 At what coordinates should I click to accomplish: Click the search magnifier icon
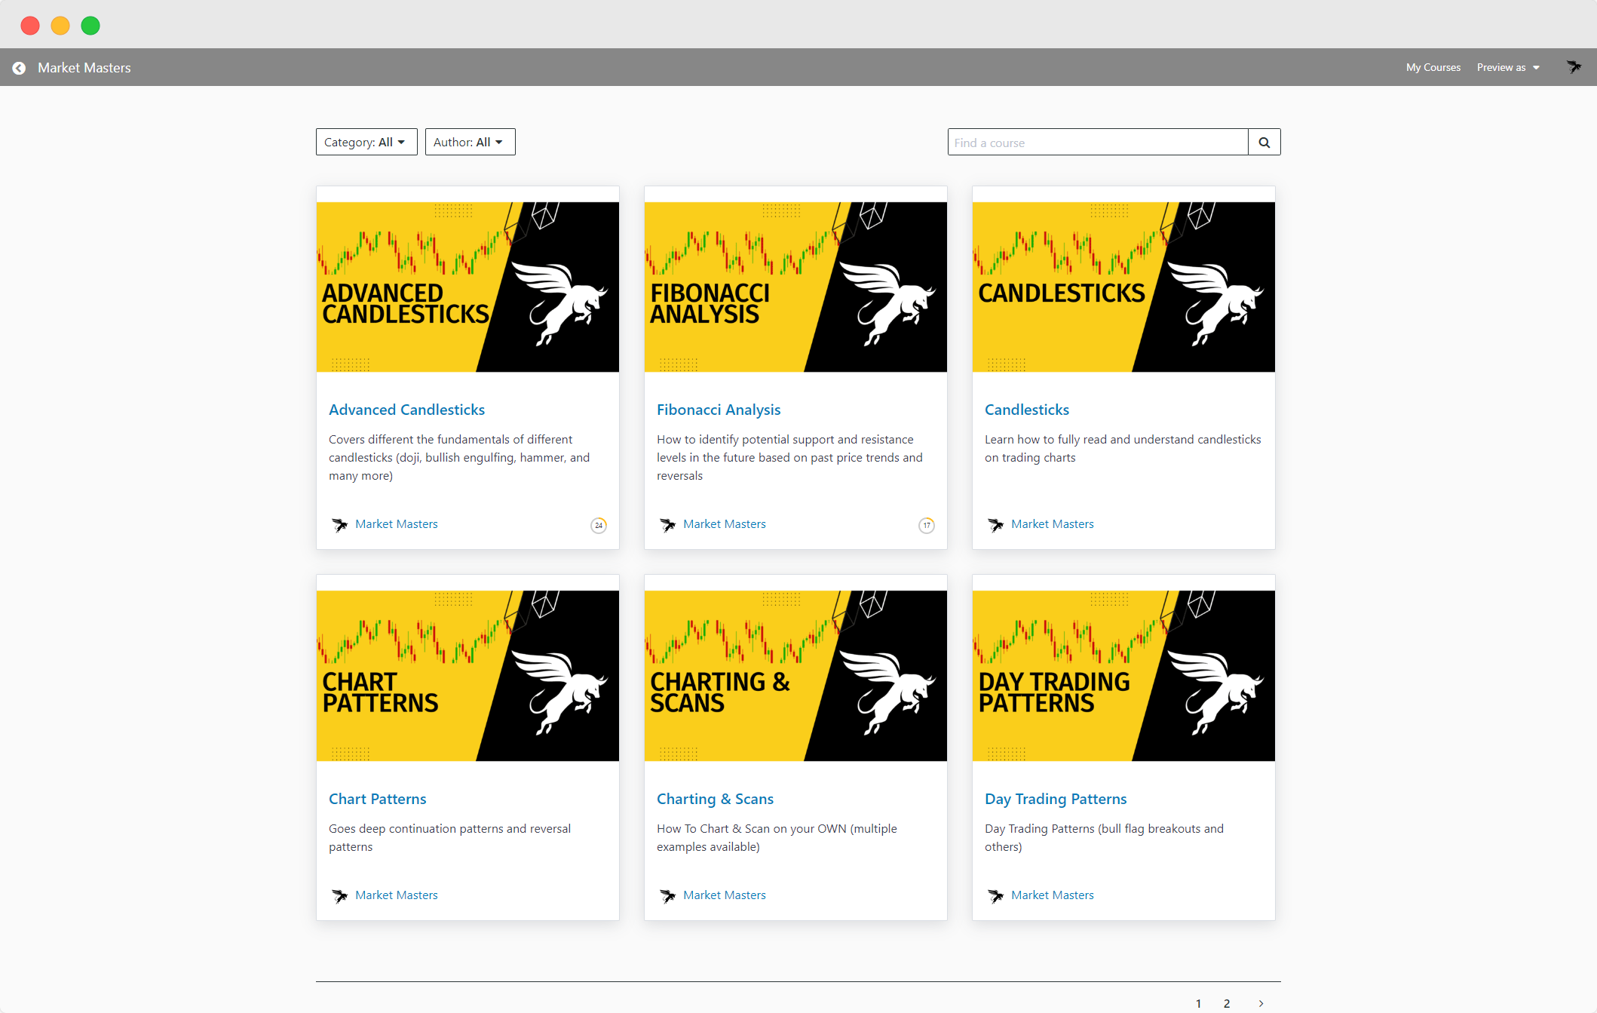(x=1264, y=143)
